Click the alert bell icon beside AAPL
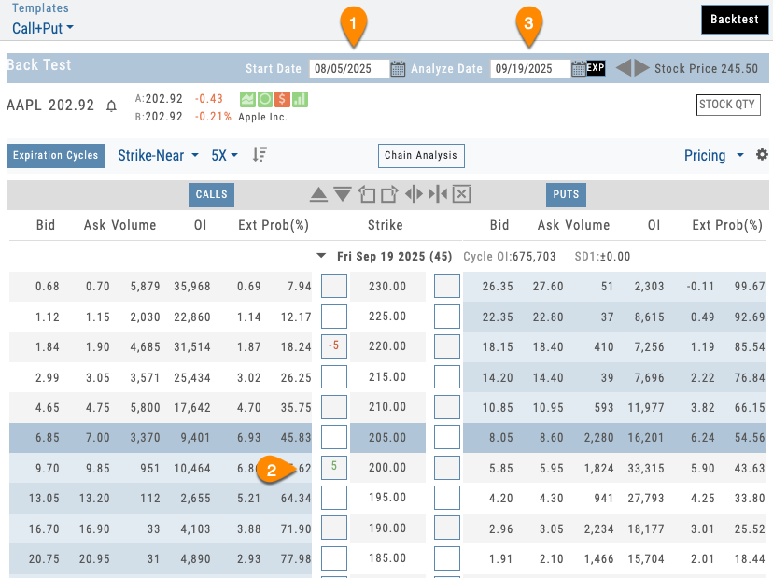The height and width of the screenshot is (578, 773). [112, 106]
